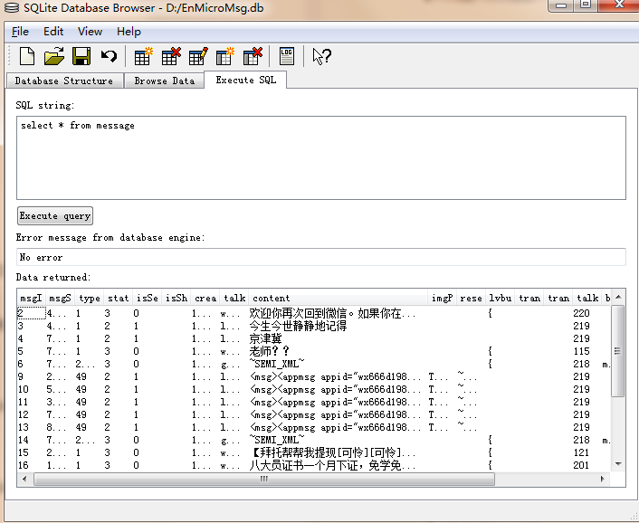This screenshot has width=639, height=523.
Task: Click the msgI column header
Action: pos(31,299)
